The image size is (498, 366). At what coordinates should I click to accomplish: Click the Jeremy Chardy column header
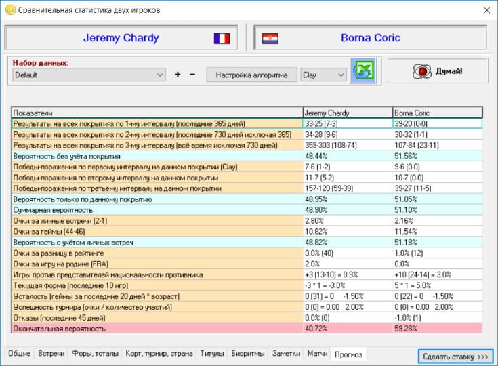347,113
